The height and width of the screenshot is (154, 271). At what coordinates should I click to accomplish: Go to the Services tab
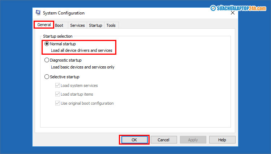[x=77, y=25]
